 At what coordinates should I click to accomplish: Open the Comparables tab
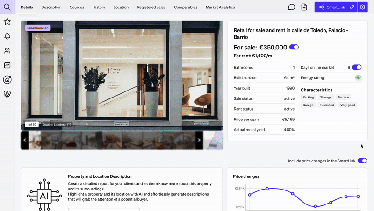click(x=186, y=7)
